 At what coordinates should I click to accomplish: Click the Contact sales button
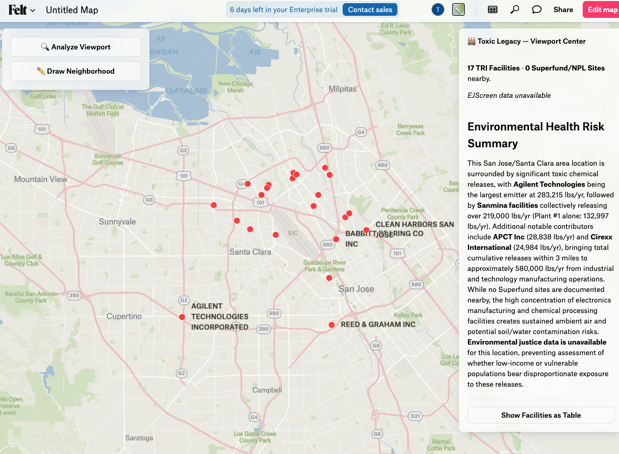[370, 9]
